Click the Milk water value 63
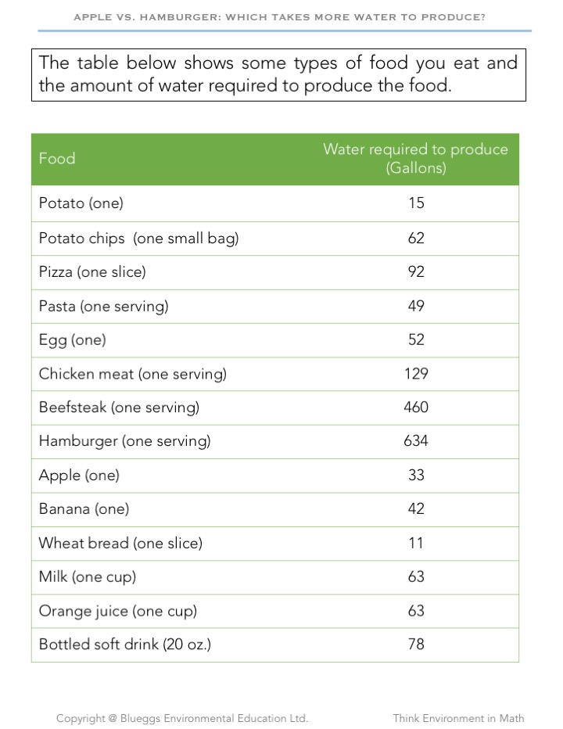 (416, 576)
